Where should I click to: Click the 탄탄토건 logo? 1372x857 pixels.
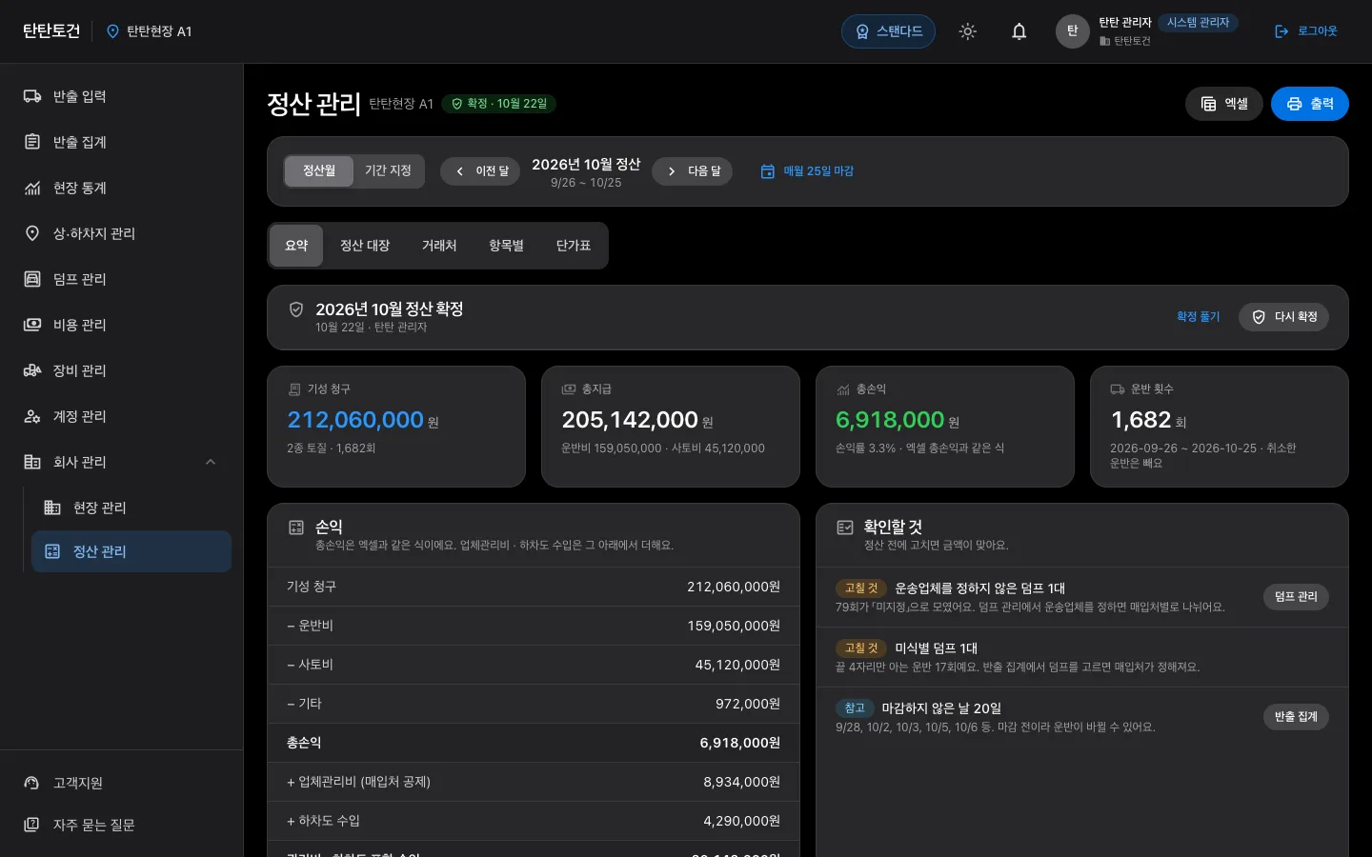(51, 31)
